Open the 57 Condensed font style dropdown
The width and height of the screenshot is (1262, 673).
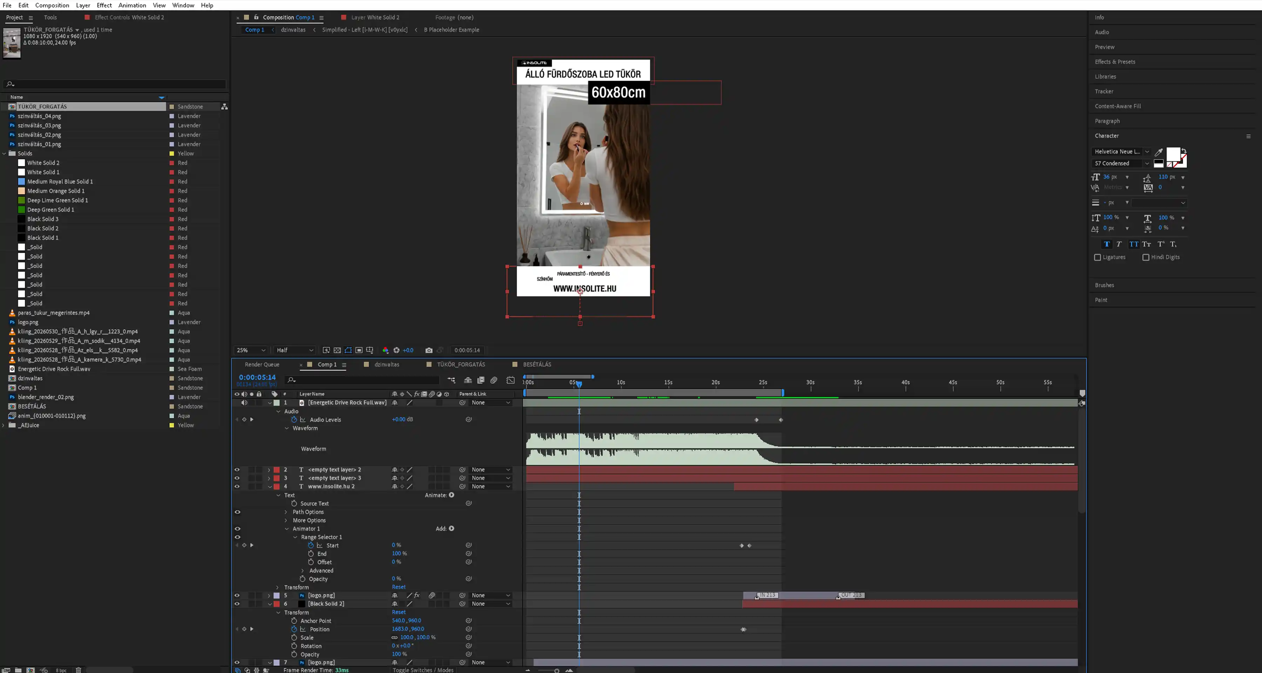[x=1121, y=164]
